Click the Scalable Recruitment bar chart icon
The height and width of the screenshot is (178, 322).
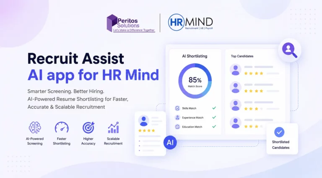[113, 128]
